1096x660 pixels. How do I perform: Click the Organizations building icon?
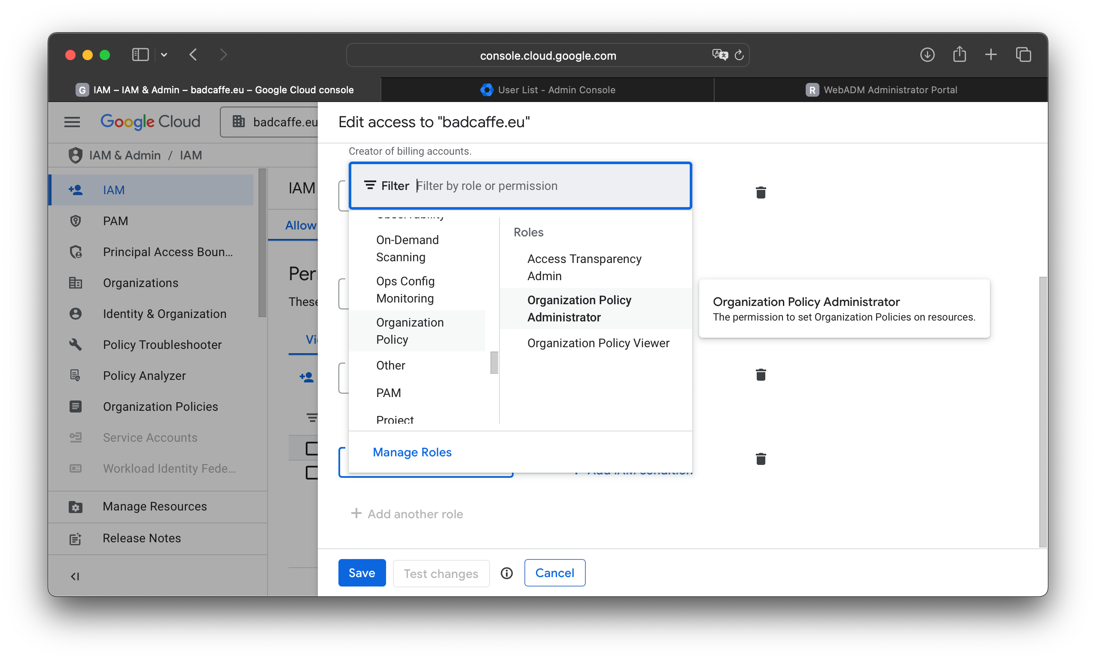[76, 283]
